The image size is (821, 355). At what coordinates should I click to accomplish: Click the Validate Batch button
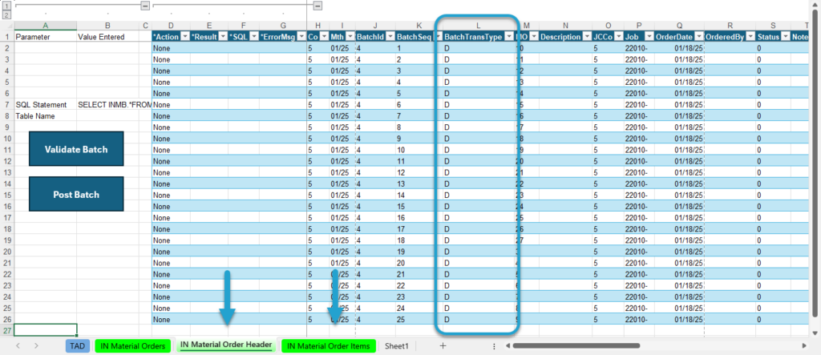[76, 149]
